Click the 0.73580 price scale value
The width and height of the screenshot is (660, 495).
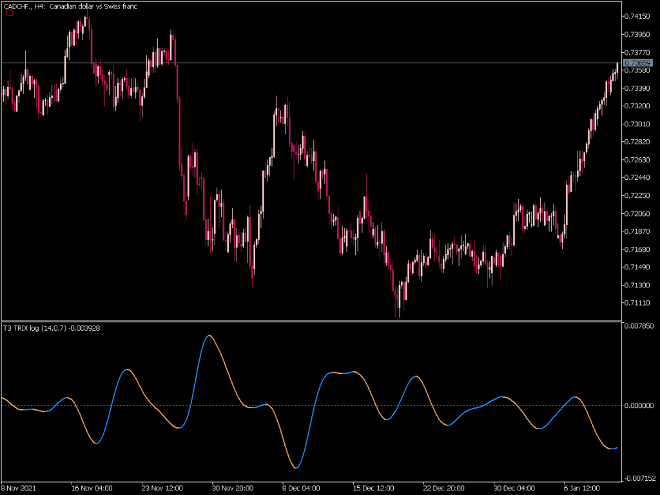[x=637, y=71]
